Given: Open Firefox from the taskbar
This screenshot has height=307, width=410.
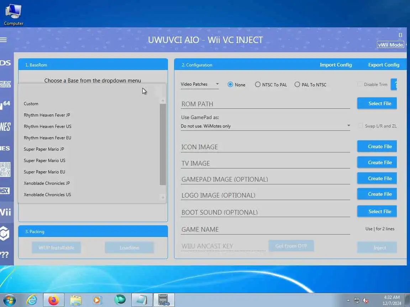Looking at the screenshot, I should 54,300.
